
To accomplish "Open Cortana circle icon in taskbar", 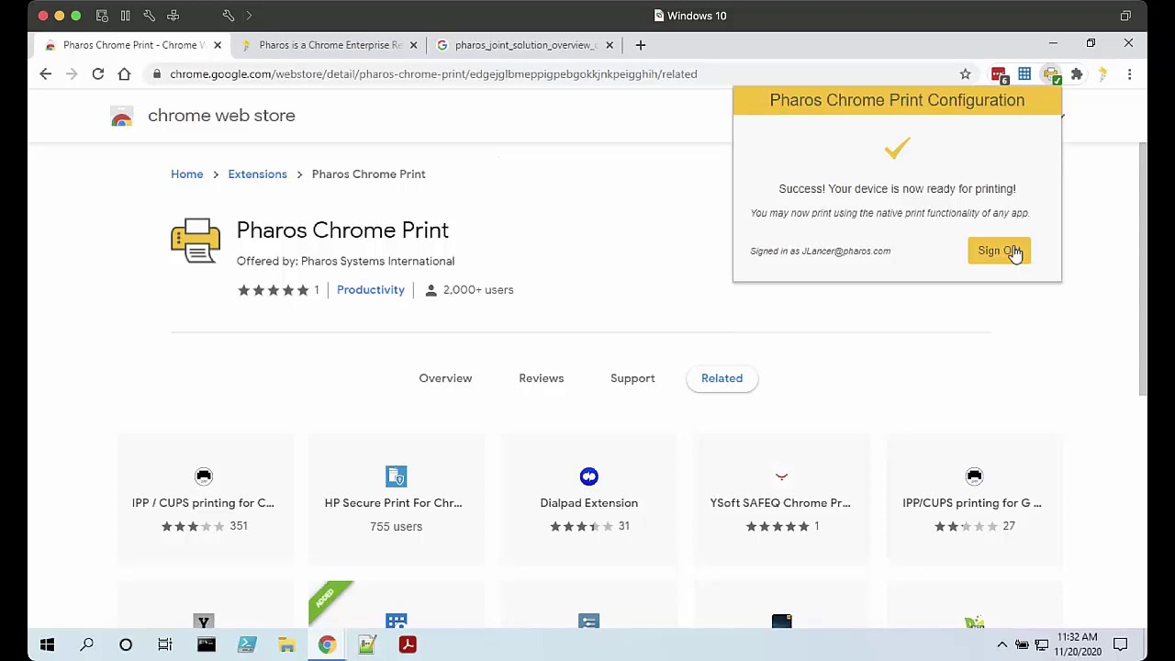I will point(126,644).
